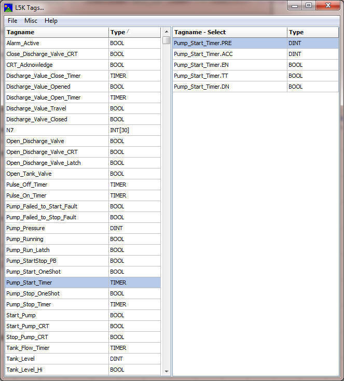Select Pump_Start_Timer.ACC member
Screen dimensions: 344x381
[255, 54]
